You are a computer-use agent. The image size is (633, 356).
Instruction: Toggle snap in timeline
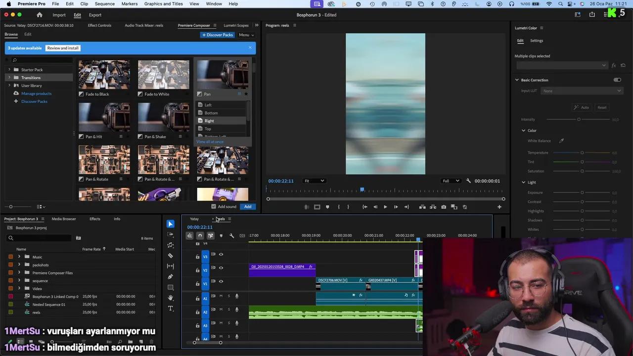200,236
